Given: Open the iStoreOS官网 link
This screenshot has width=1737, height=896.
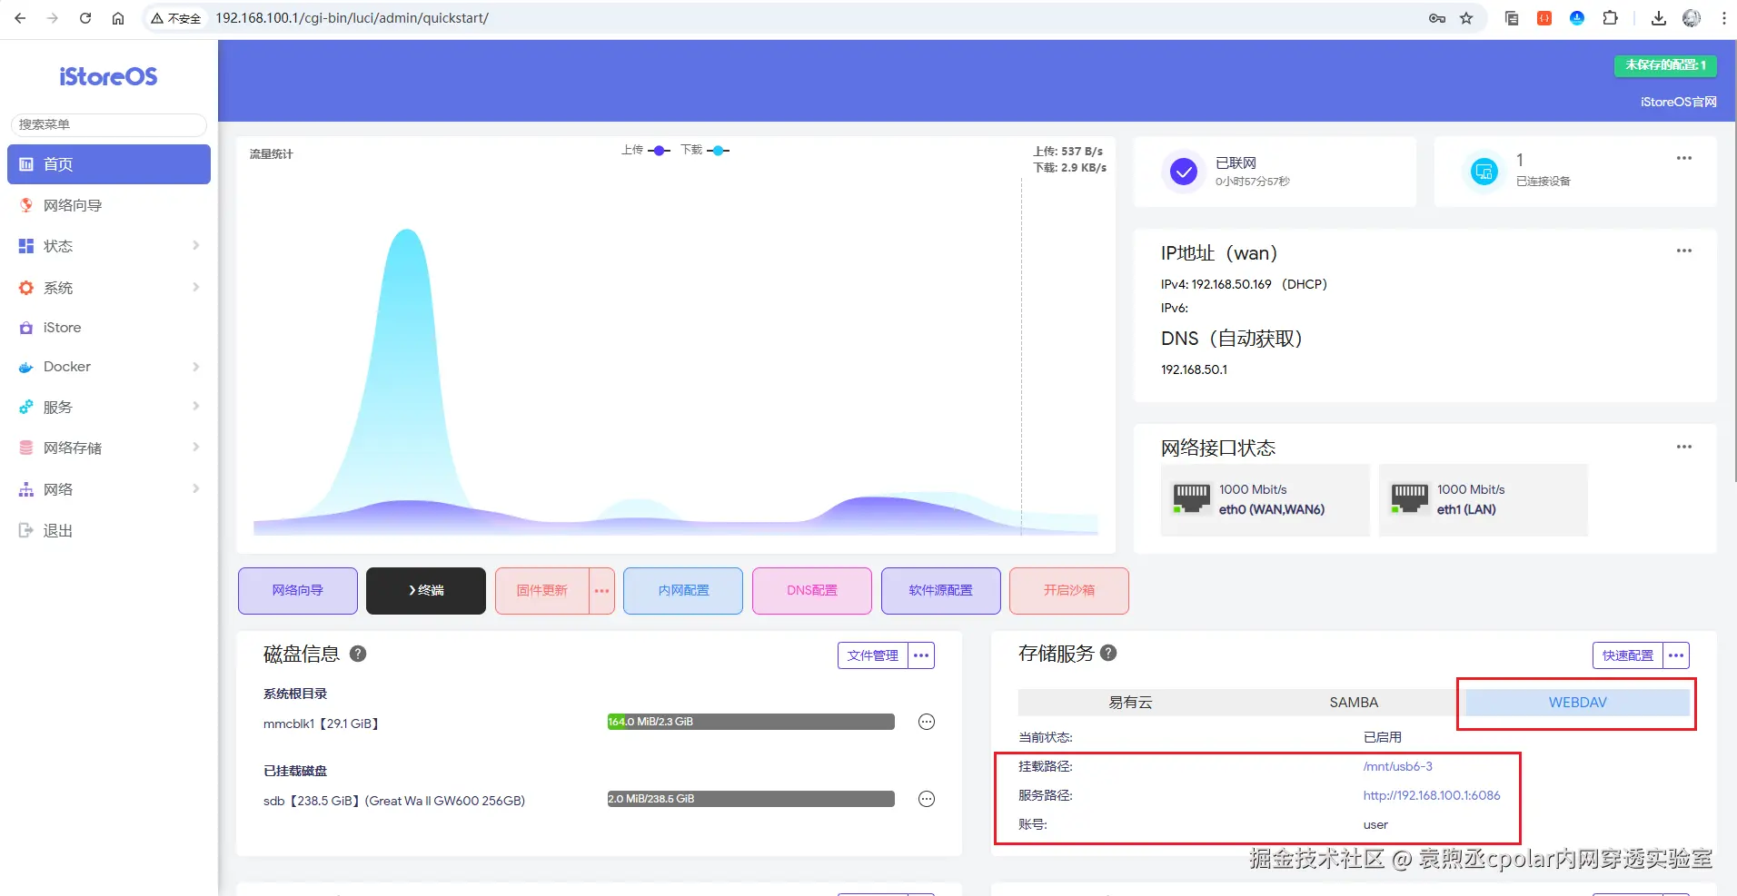Looking at the screenshot, I should (x=1679, y=102).
